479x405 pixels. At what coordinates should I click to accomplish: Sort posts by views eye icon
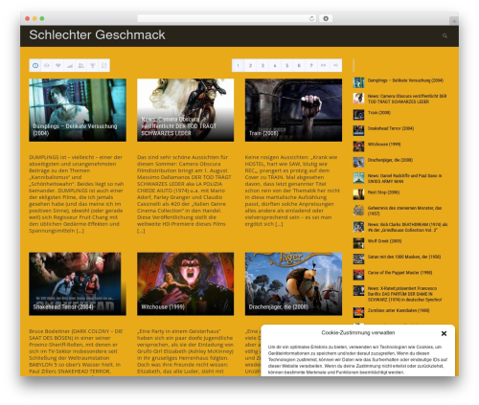[x=47, y=65]
